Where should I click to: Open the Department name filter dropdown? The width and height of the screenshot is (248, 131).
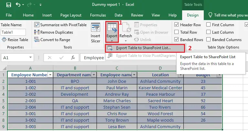click(x=93, y=75)
